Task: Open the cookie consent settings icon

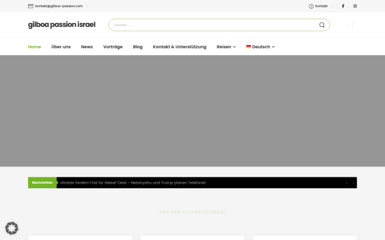Action: (x=12, y=228)
